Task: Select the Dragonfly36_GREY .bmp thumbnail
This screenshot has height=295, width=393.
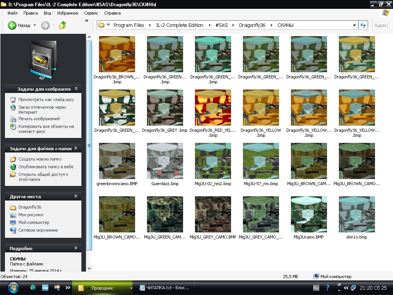Action: [165, 108]
